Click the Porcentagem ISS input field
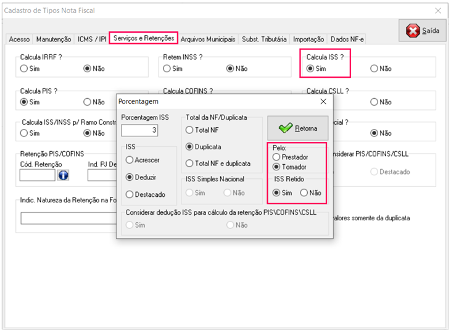451x332 pixels. point(139,130)
